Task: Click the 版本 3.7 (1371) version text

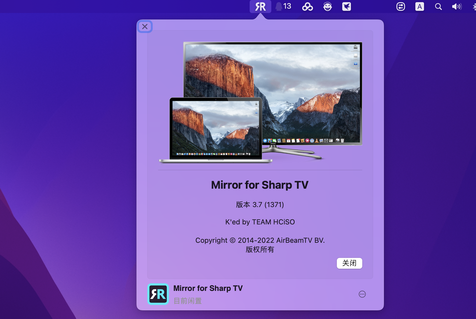Action: [260, 205]
